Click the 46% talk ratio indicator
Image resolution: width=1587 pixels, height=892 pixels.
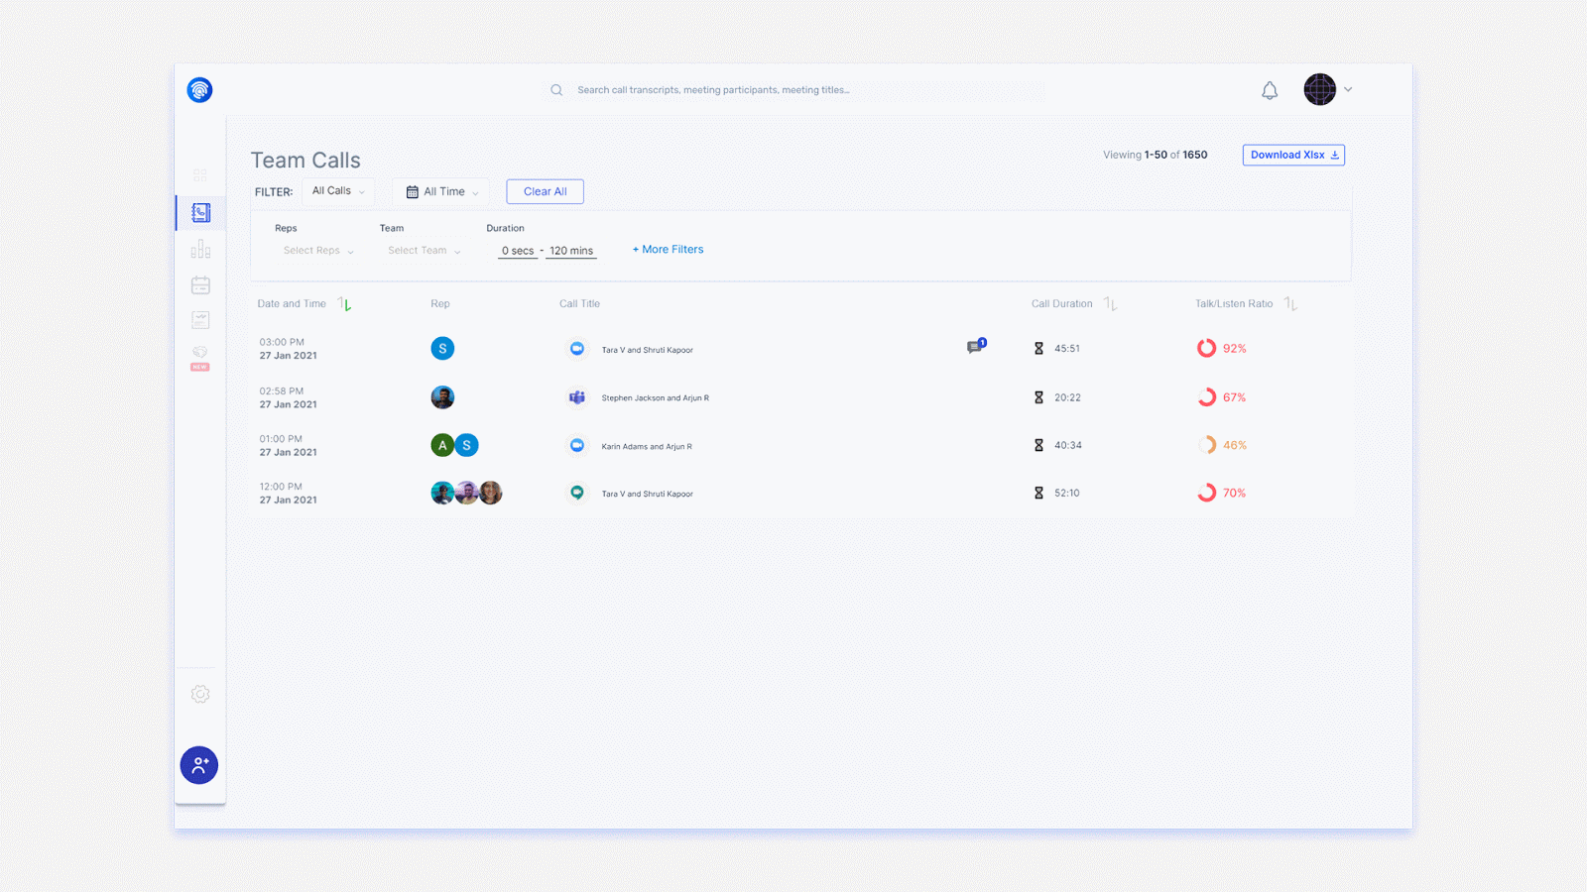point(1221,445)
